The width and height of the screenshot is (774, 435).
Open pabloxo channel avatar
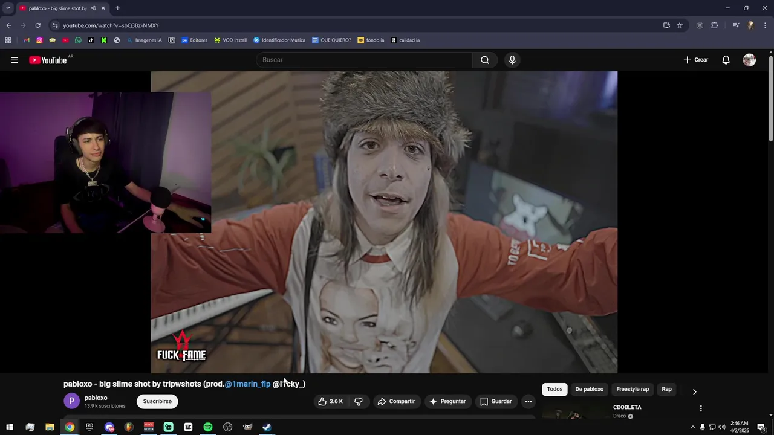(x=71, y=401)
